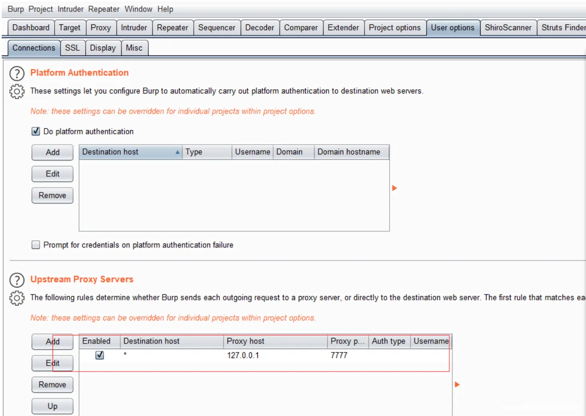Image resolution: width=586 pixels, height=416 pixels.
Task: Click the Platform Authentication help question-mark icon
Action: pyautogui.click(x=17, y=74)
